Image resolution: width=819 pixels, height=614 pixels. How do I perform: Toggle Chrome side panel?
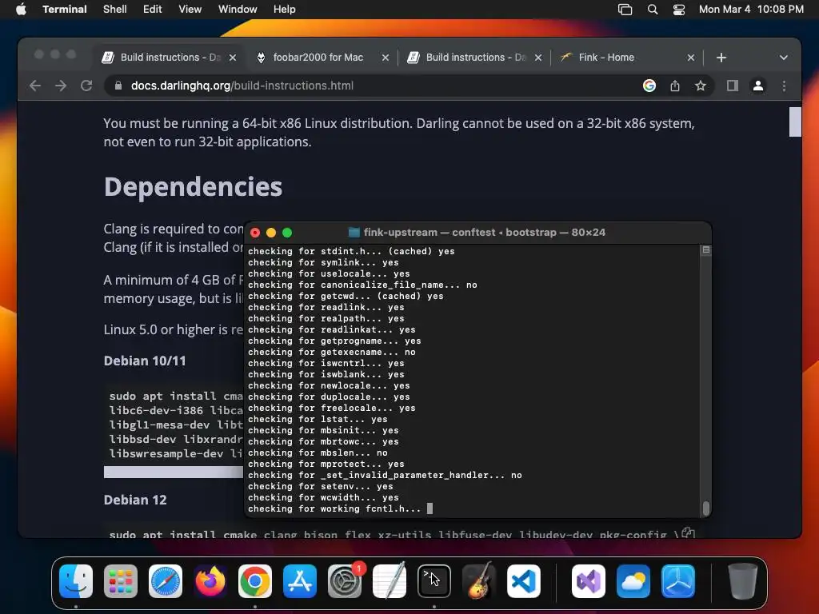click(733, 86)
